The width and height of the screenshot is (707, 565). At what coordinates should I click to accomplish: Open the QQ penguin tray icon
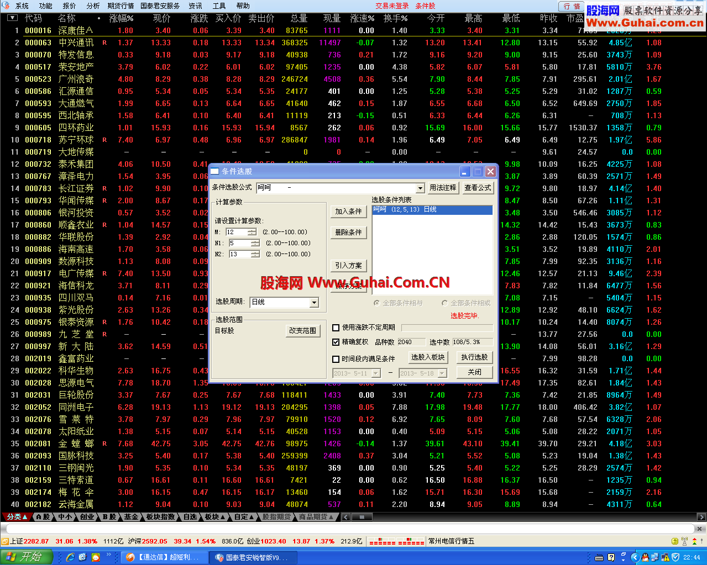[645, 557]
